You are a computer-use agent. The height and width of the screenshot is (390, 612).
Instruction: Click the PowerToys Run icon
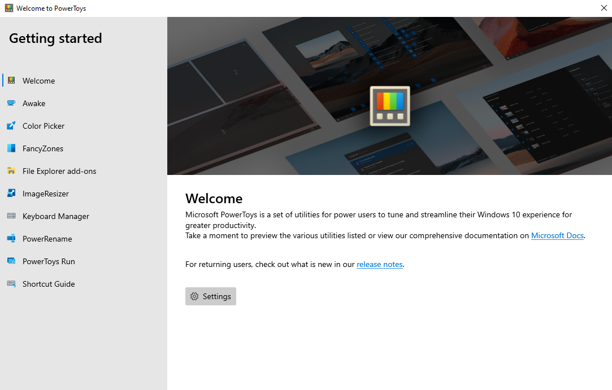[11, 261]
